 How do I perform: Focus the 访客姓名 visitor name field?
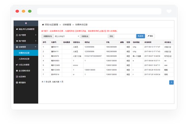point(98,36)
